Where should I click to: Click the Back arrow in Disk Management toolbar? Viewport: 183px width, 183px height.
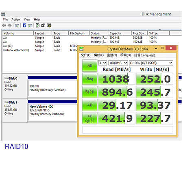4,25
